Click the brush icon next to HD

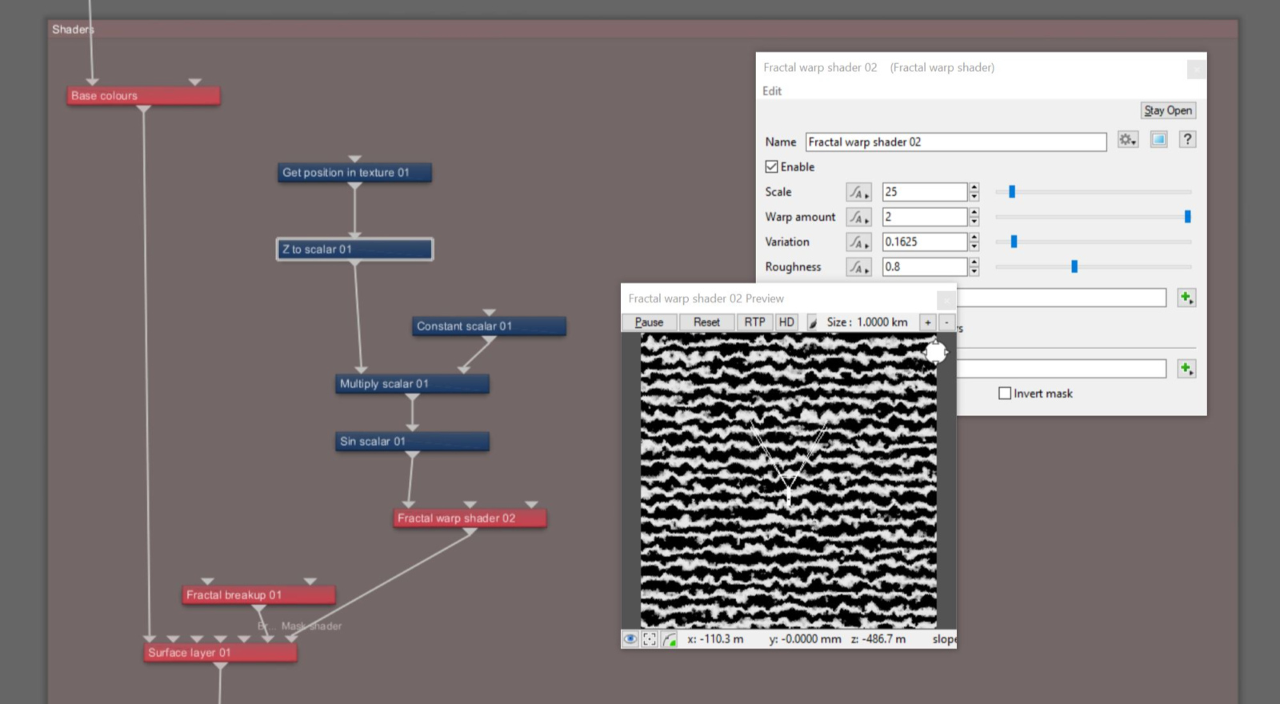click(x=812, y=322)
